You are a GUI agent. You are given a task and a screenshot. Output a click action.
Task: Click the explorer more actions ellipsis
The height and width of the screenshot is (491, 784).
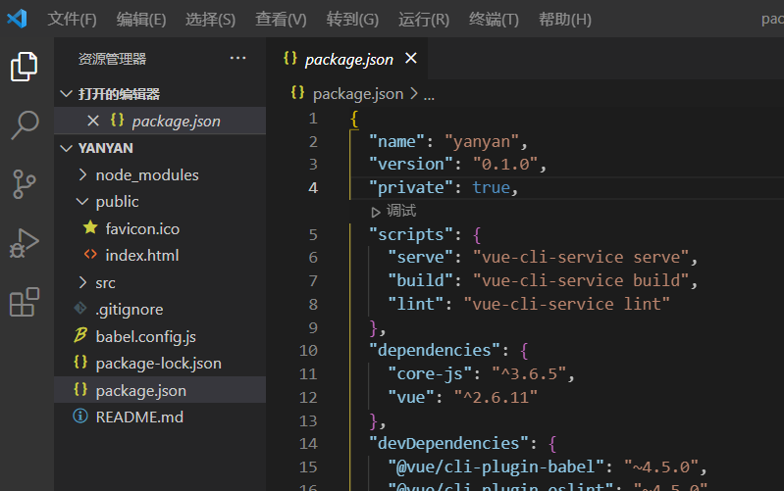[x=237, y=59]
